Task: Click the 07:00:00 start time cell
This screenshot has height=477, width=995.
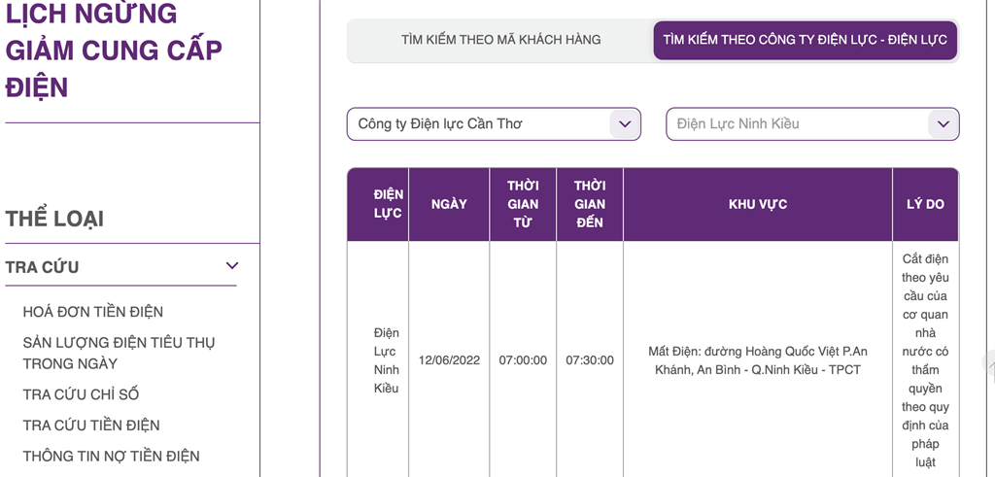Action: point(523,360)
